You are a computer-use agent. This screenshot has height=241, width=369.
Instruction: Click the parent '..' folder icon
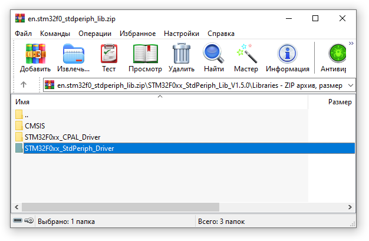[19, 114]
